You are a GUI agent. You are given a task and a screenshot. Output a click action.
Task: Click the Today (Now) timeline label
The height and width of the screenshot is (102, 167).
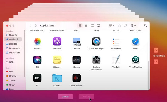(x=159, y=56)
